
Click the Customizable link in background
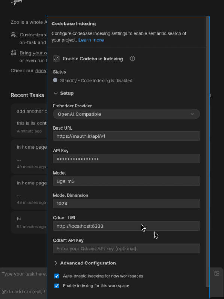33,35
